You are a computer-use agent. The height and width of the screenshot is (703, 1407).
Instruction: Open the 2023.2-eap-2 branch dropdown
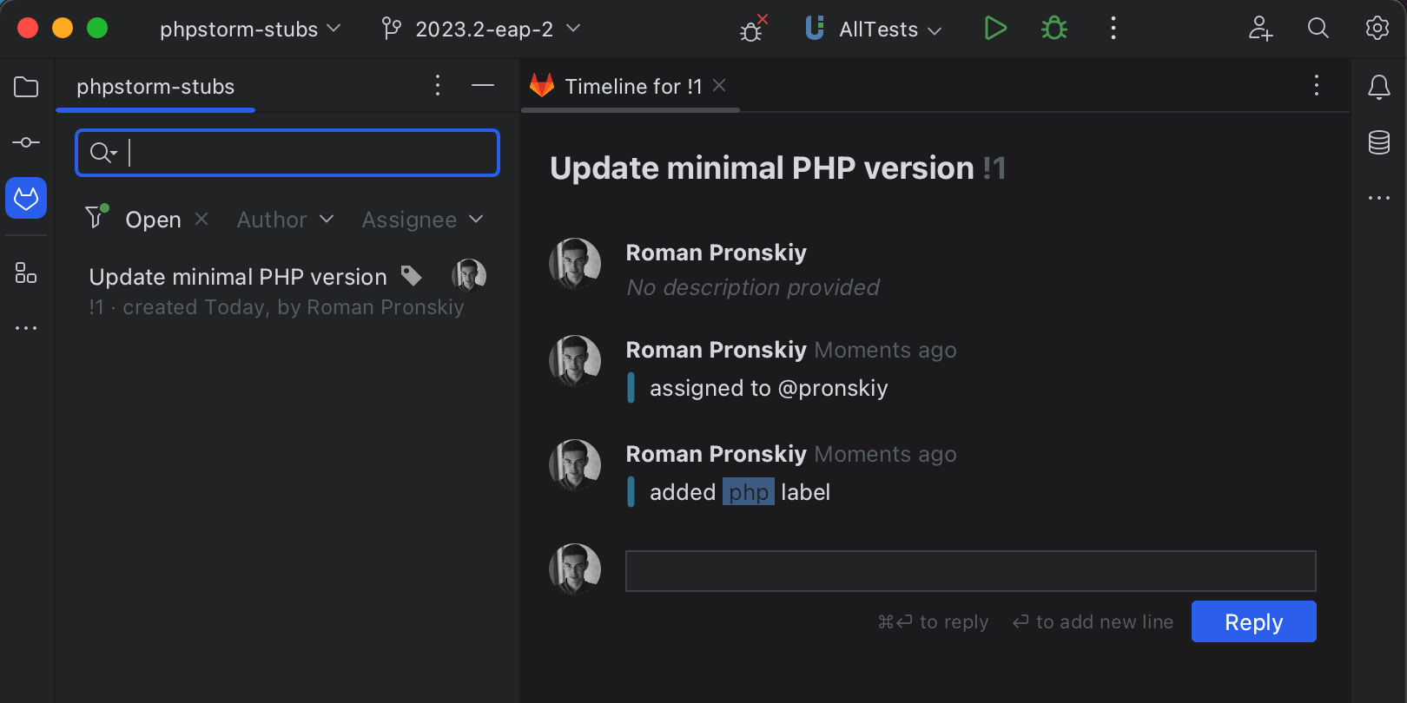[x=481, y=30]
